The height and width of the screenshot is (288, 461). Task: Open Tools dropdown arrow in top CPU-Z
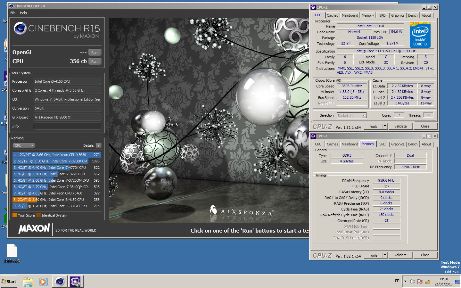pyautogui.click(x=385, y=127)
